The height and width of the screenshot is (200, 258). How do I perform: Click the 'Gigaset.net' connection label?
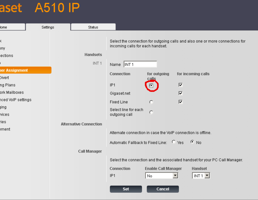coord(120,93)
